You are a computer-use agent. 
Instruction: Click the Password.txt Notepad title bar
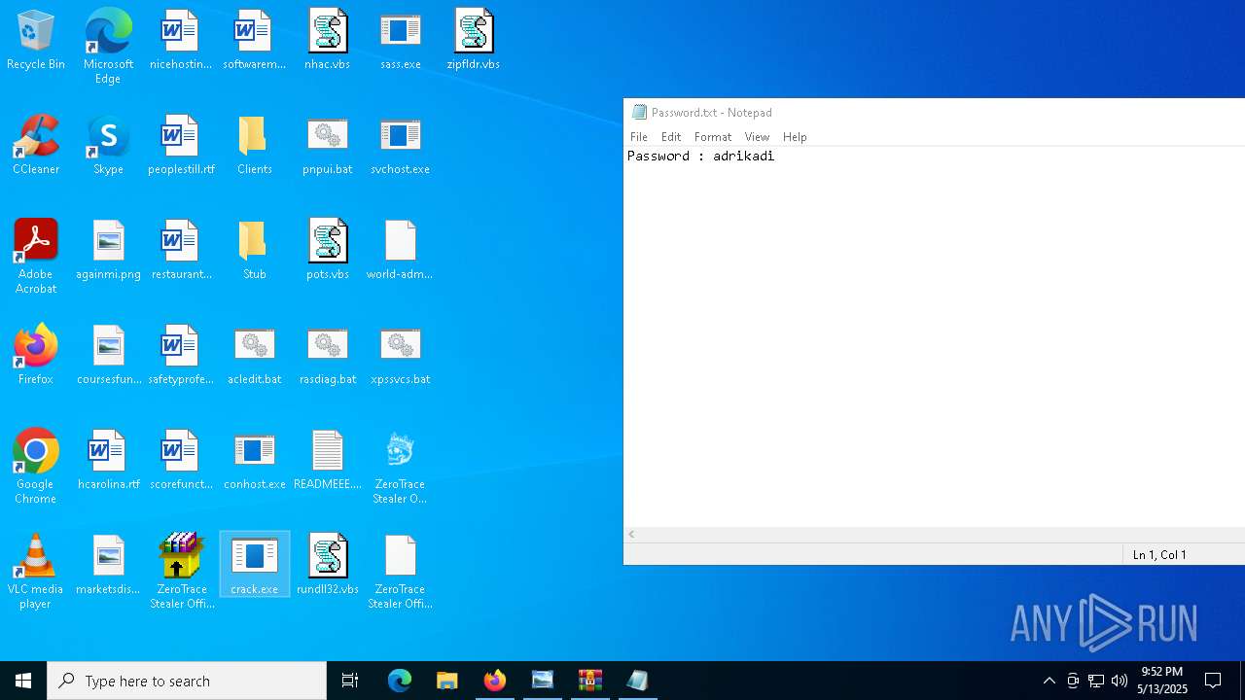(934, 112)
